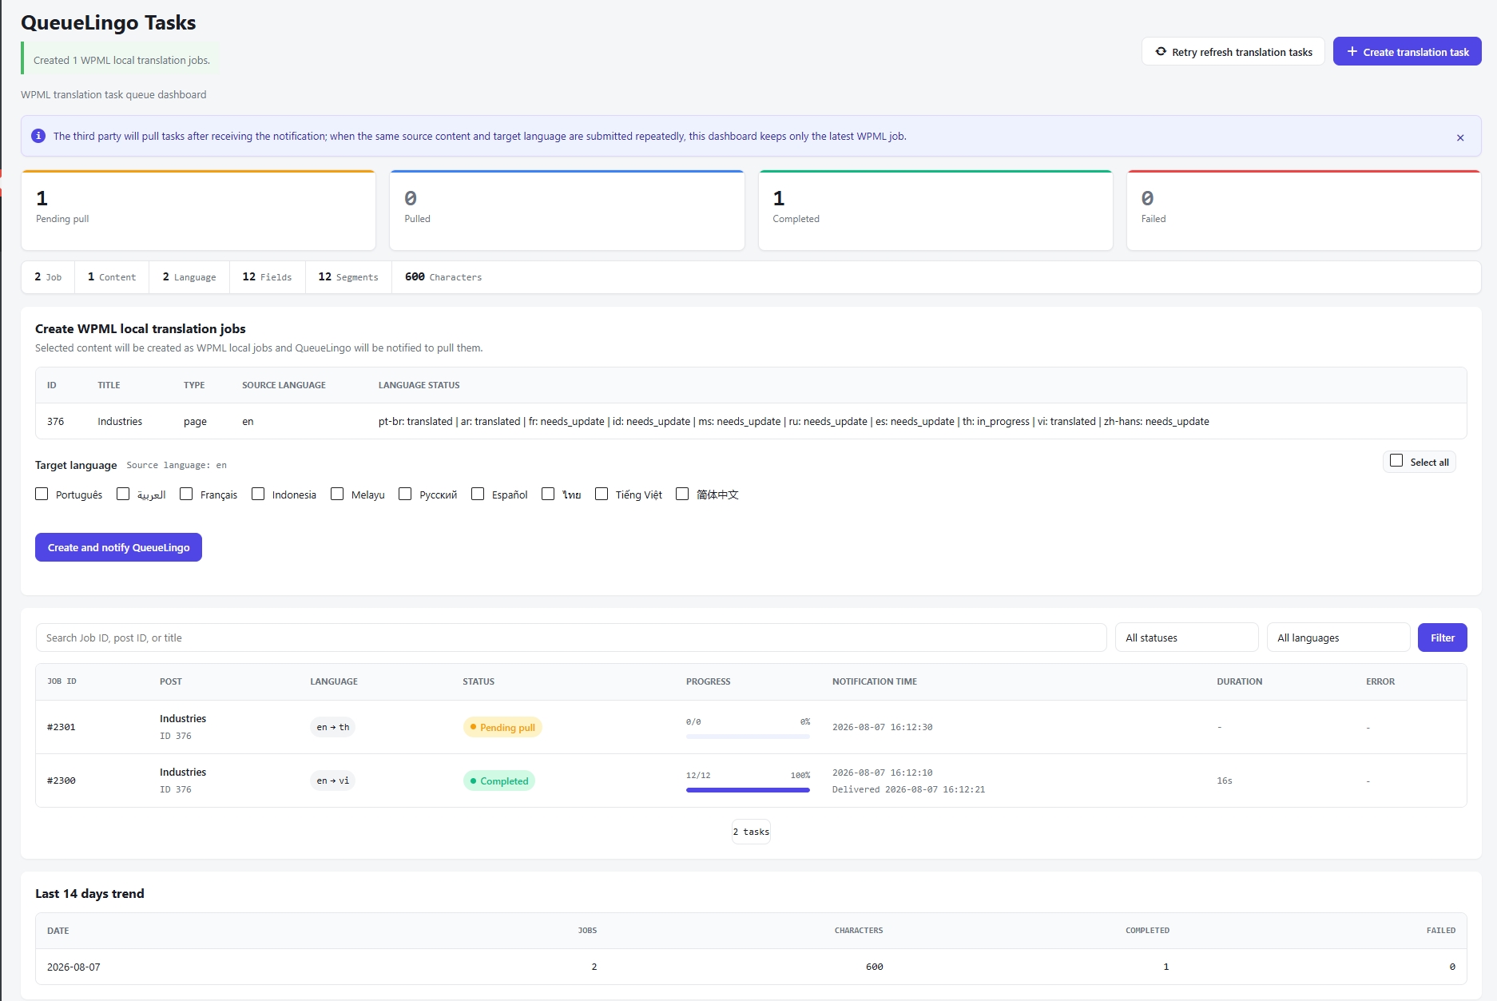
Task: Click the Created 1 WPML local translation jobs notice
Action: point(121,60)
